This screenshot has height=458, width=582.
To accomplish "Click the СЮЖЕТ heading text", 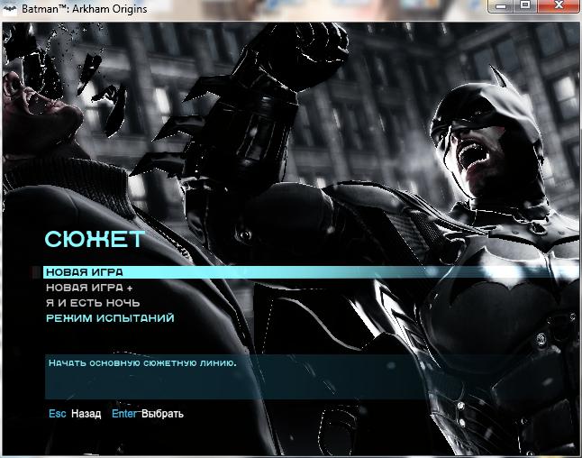I will (x=95, y=239).
